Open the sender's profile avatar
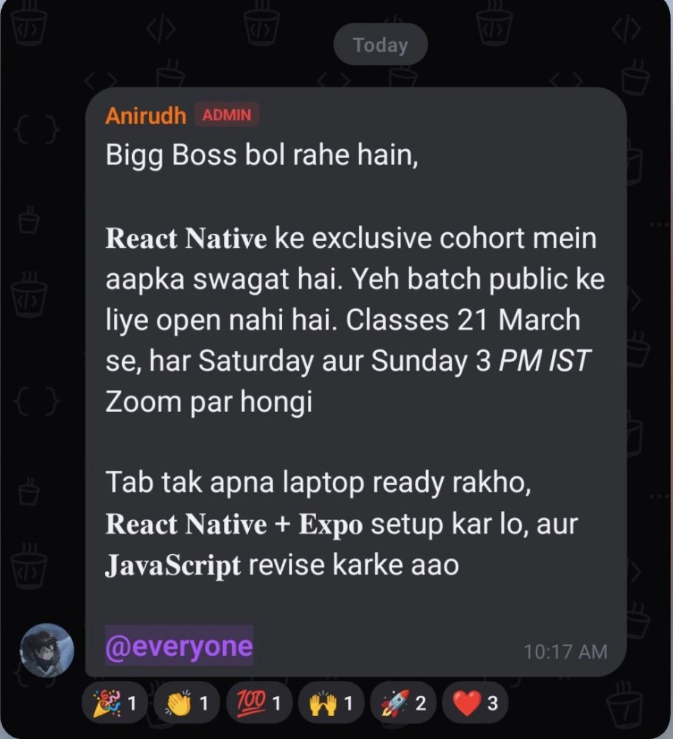The width and height of the screenshot is (673, 739). 47,651
